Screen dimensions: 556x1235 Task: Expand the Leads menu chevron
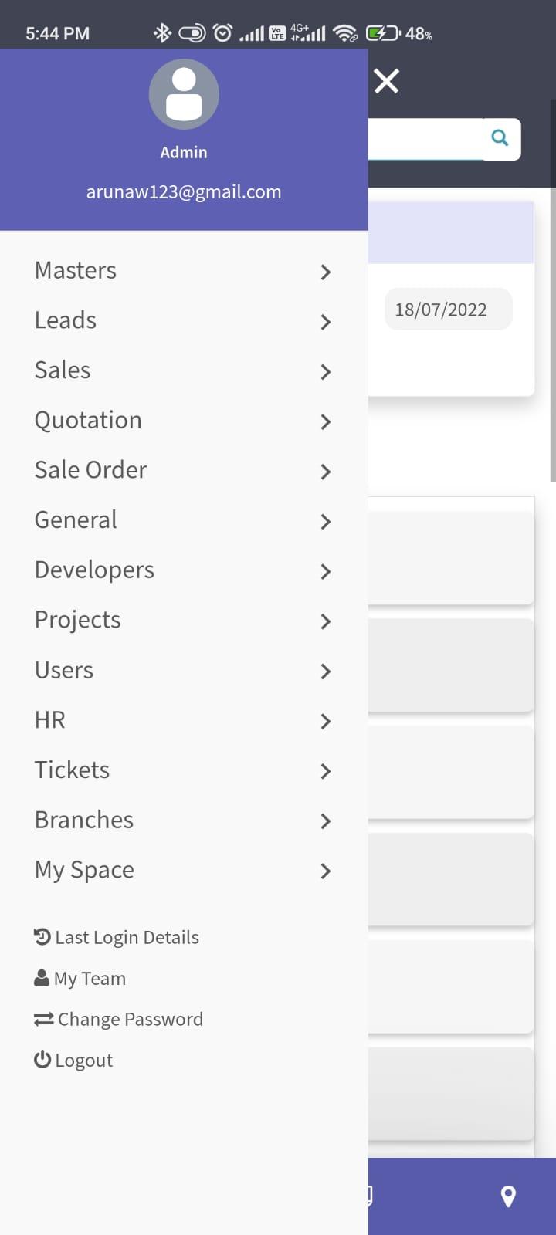326,322
